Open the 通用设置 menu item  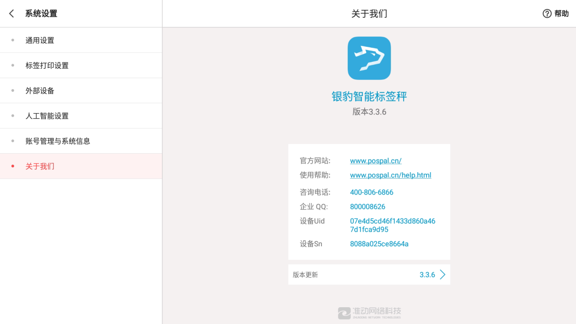tap(81, 40)
